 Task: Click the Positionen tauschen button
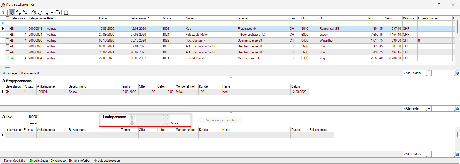coord(221,120)
